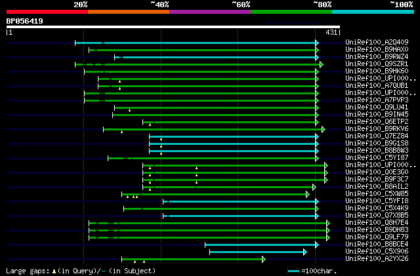Open hit UniRef100_Q9SZR1

coord(377,64)
